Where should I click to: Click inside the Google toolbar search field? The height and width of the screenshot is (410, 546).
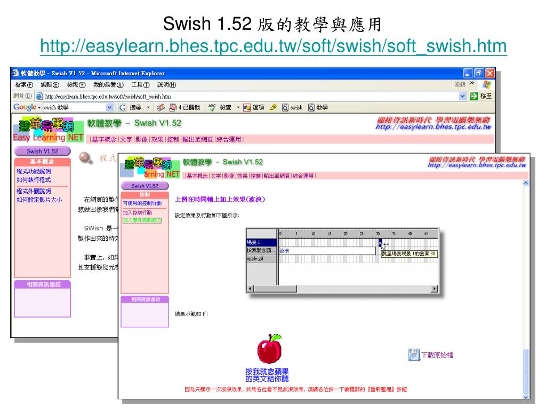[x=74, y=107]
